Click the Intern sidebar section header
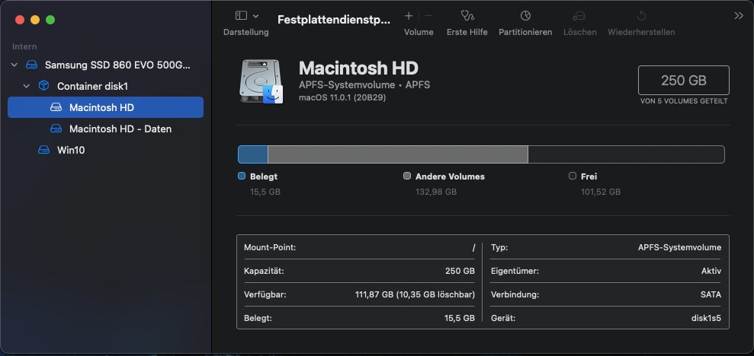 tap(24, 46)
